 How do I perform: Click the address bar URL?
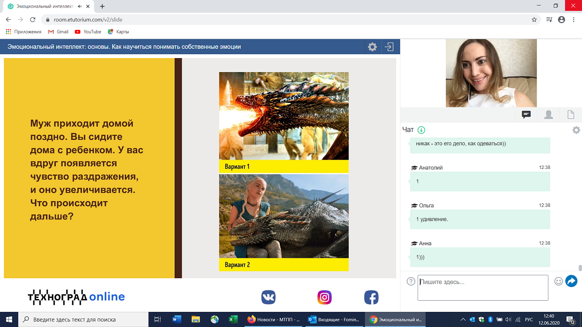pyautogui.click(x=88, y=19)
